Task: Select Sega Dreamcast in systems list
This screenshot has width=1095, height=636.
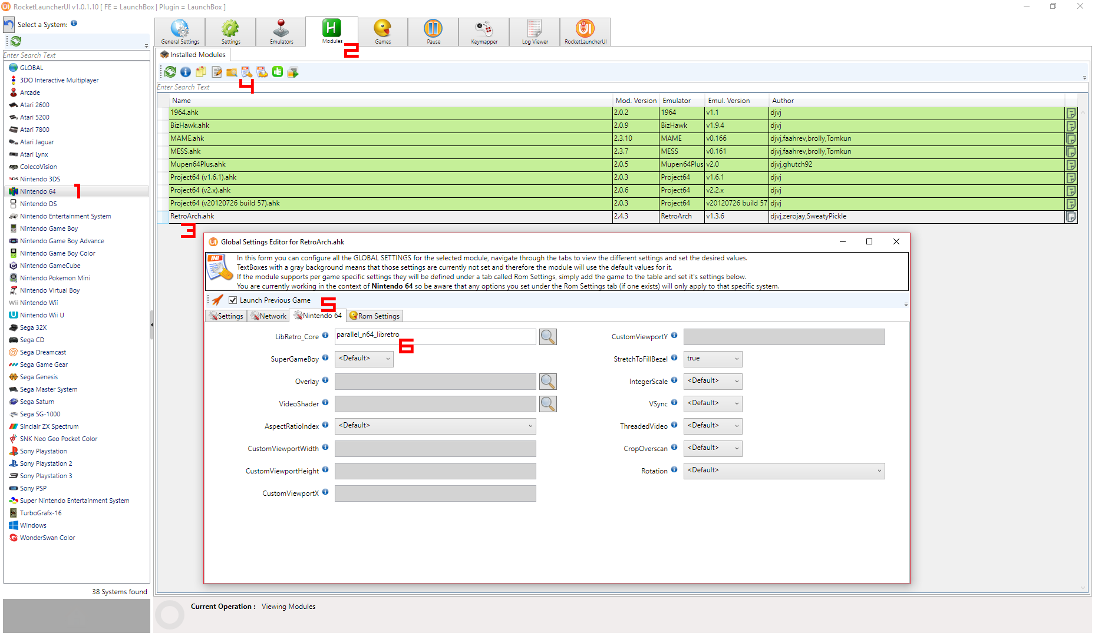Action: 43,352
